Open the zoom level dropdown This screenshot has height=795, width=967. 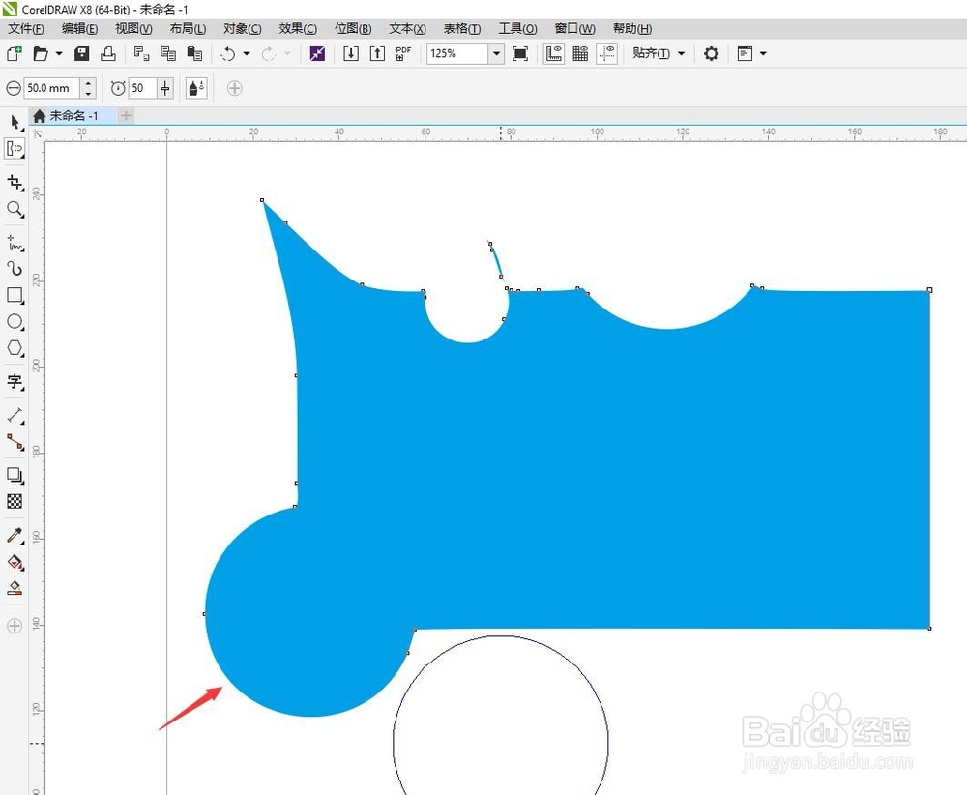(x=496, y=53)
